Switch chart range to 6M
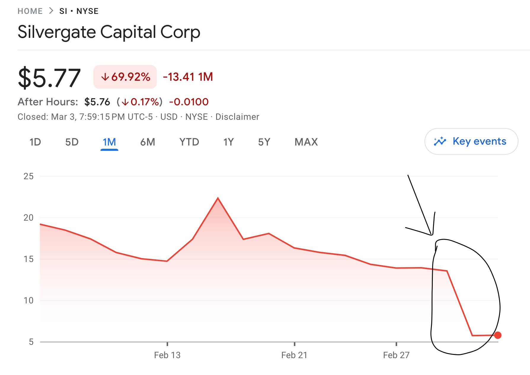 [x=148, y=142]
